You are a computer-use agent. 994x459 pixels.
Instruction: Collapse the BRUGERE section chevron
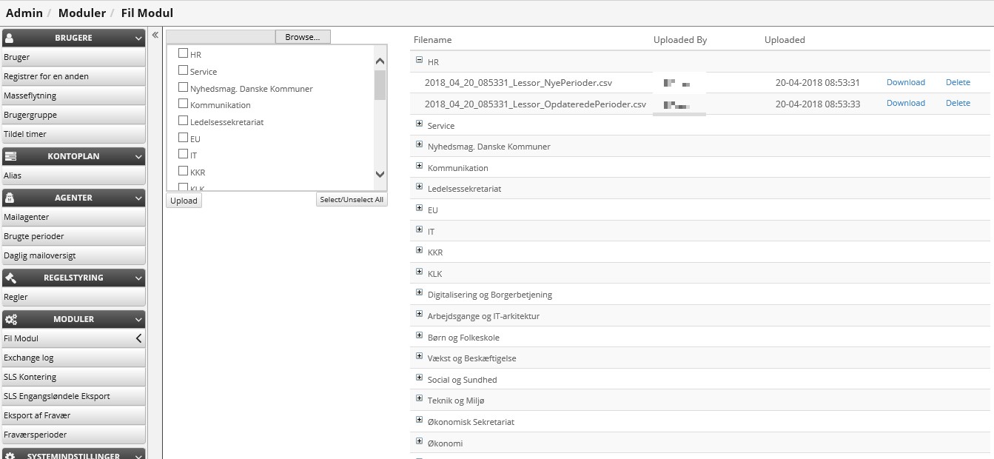click(138, 38)
